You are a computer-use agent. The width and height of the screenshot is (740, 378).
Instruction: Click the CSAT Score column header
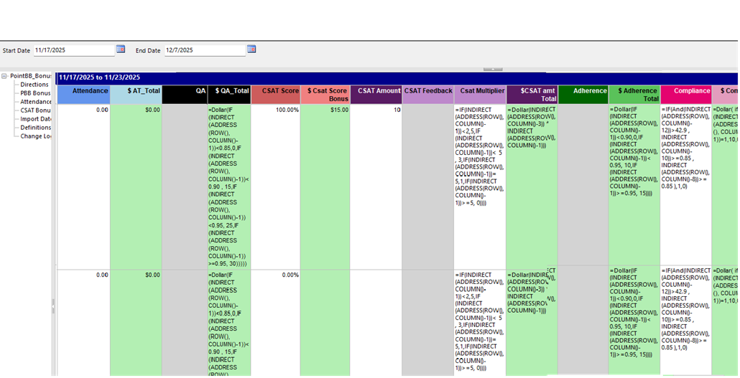pyautogui.click(x=276, y=95)
